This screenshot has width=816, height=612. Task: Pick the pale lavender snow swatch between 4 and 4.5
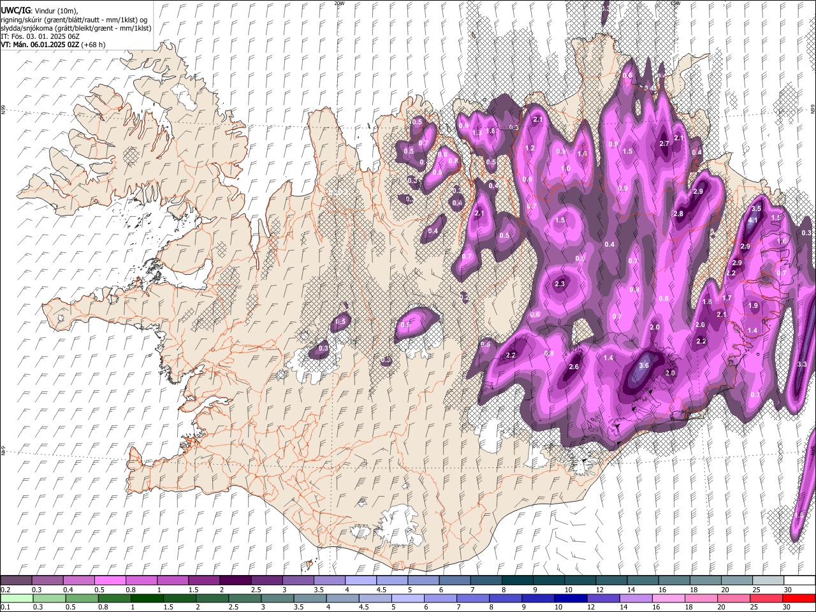tap(360, 580)
